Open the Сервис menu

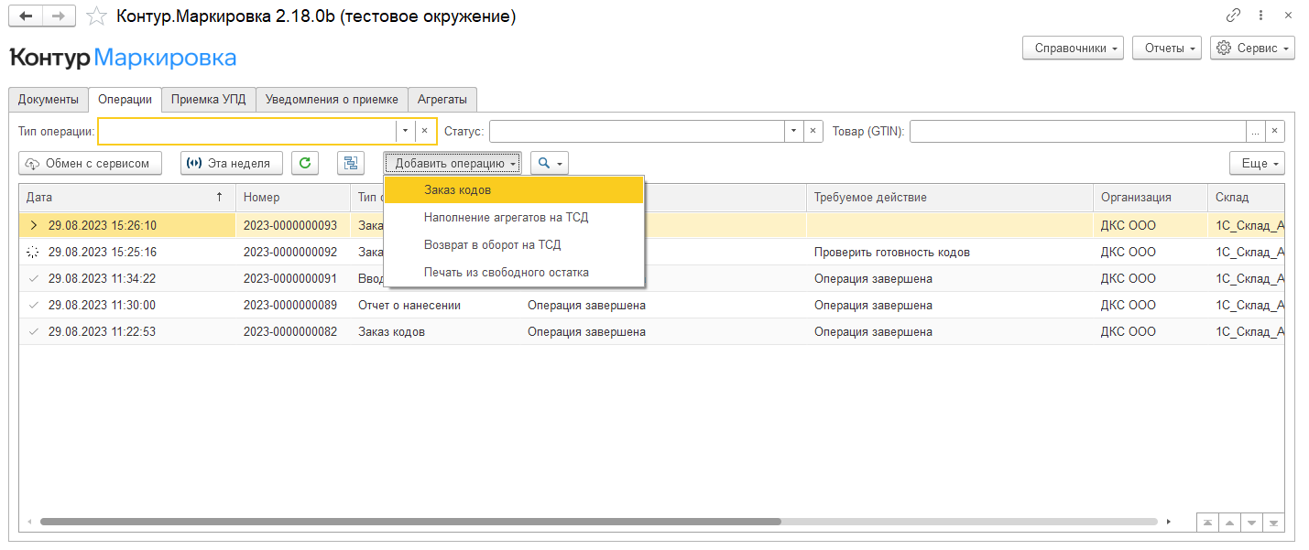tap(1252, 49)
